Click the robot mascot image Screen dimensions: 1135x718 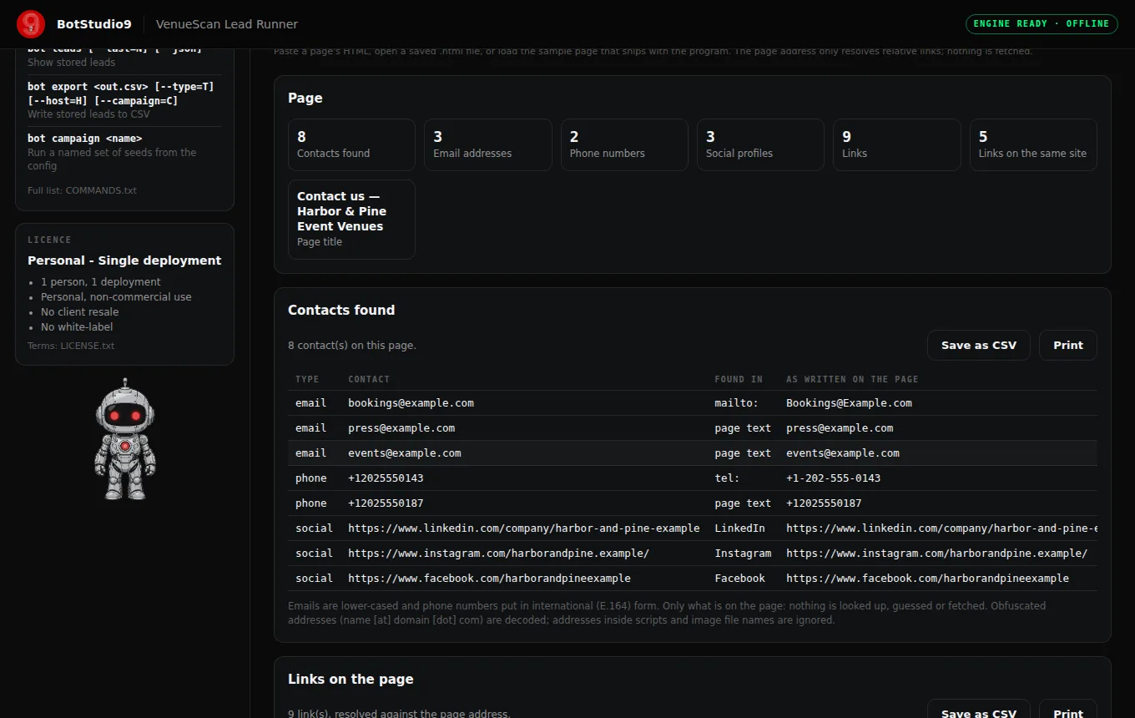point(125,439)
